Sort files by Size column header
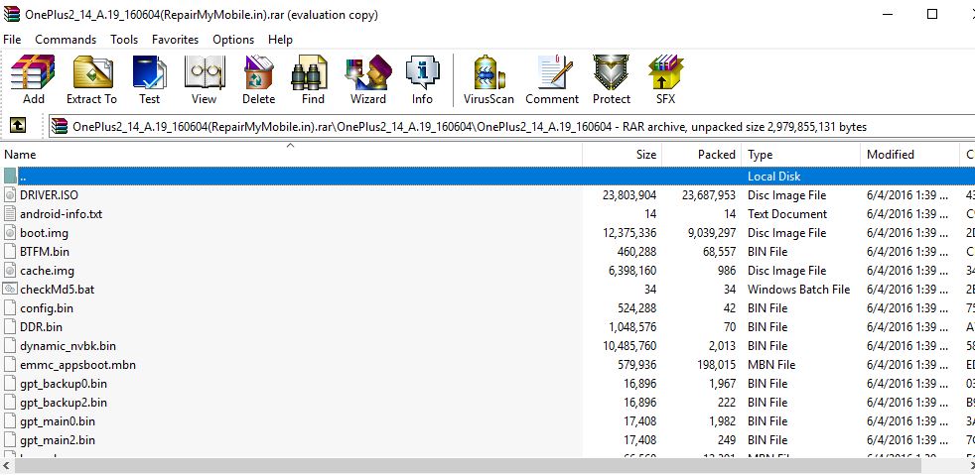975x475 pixels. 645,155
